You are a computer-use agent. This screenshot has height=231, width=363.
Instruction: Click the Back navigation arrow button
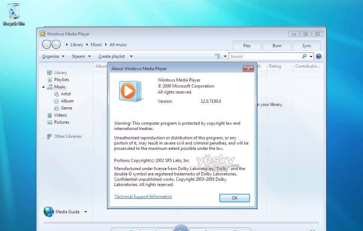point(47,45)
